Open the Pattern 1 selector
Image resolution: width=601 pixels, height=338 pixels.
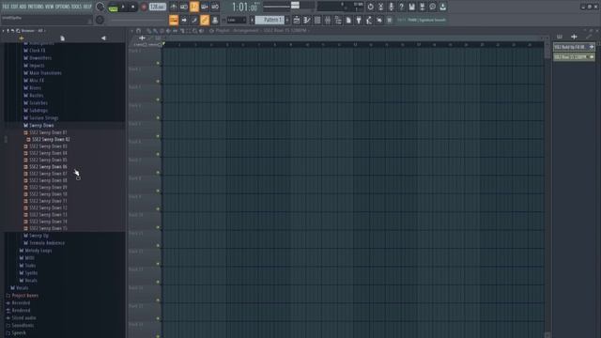pos(270,20)
